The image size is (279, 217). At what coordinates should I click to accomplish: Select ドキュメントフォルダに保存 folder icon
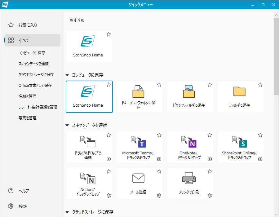tap(138, 92)
